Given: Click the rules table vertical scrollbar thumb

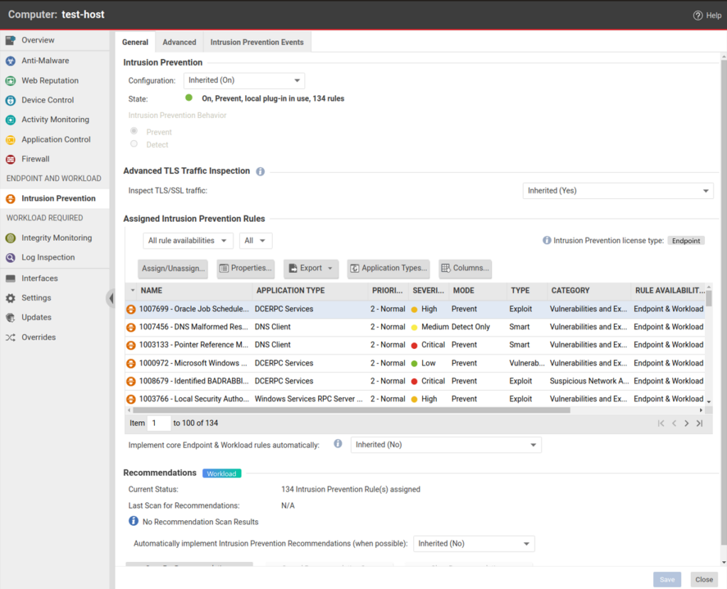Looking at the screenshot, I should coord(709,298).
